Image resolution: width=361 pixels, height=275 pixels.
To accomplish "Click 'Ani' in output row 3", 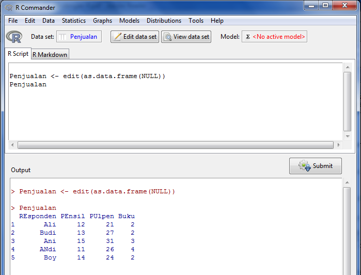I will pyautogui.click(x=50, y=241).
